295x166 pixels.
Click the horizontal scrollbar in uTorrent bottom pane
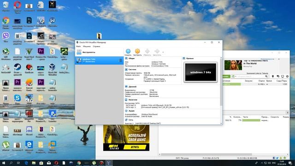[x=207, y=154]
